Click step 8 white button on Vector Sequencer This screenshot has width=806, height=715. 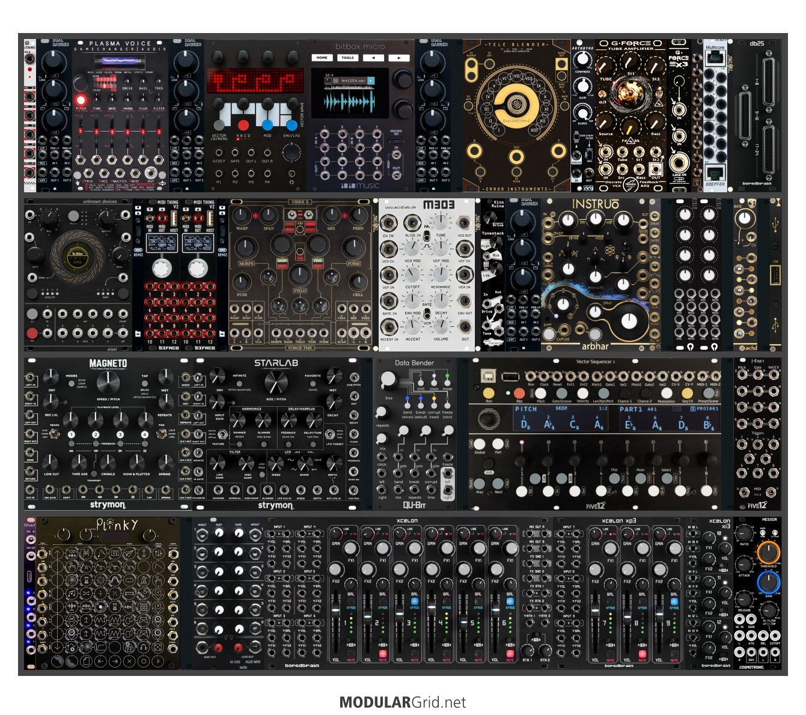(706, 491)
